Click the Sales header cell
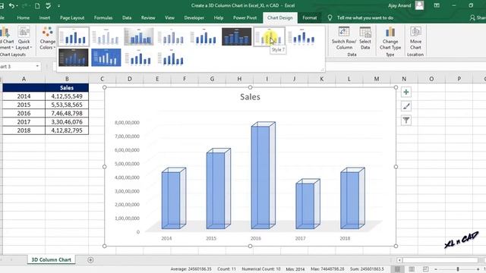This screenshot has width=486, height=273. click(x=67, y=88)
